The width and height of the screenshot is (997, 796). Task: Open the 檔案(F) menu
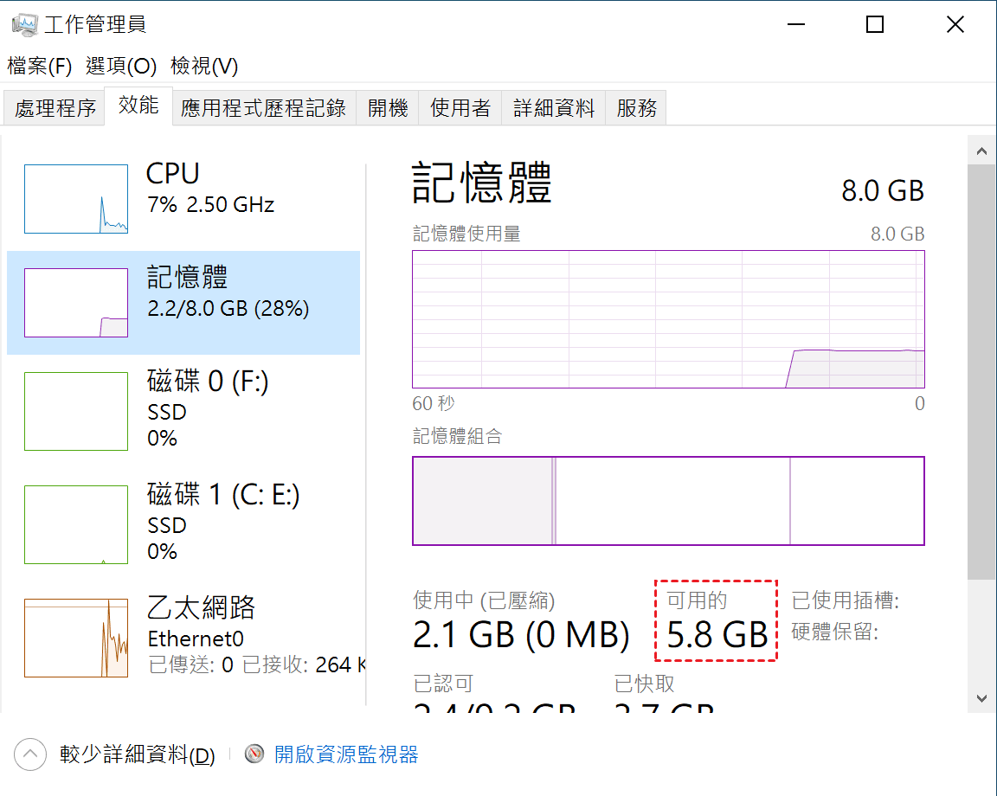pyautogui.click(x=40, y=66)
